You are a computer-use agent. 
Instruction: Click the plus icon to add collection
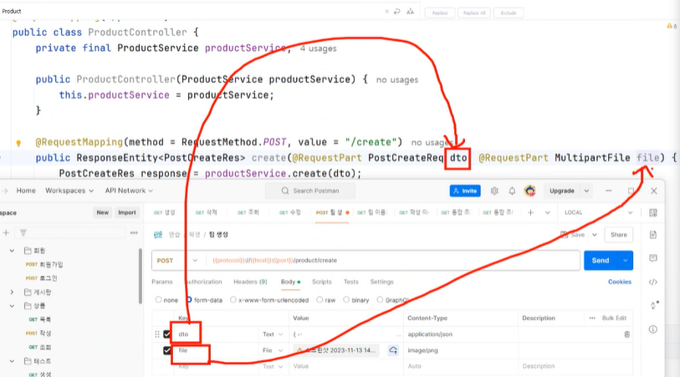6,232
